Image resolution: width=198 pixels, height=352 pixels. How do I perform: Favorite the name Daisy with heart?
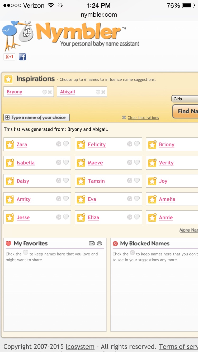tap(66, 180)
